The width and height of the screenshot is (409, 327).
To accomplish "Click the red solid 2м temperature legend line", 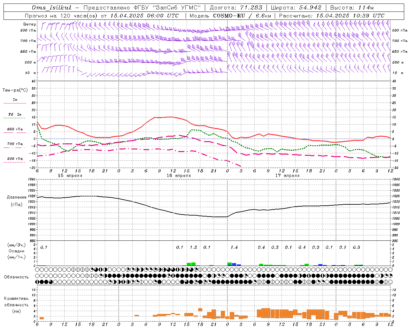I will [x=15, y=103].
